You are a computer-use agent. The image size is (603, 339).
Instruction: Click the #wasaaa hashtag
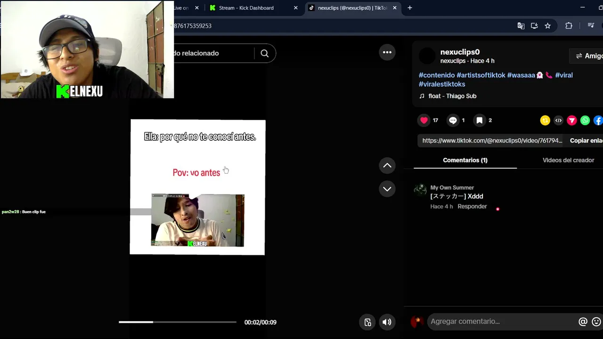(x=525, y=75)
